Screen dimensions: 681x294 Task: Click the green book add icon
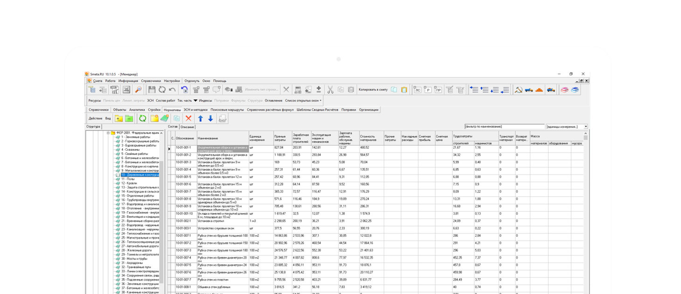[x=165, y=119]
